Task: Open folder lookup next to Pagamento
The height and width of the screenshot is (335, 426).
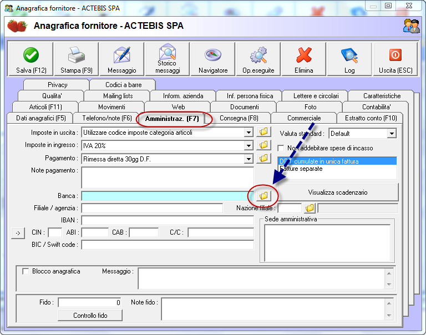Action: click(263, 158)
